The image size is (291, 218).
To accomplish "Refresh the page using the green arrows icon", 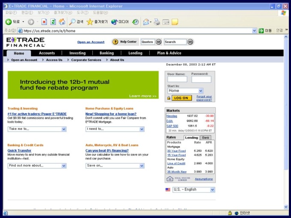I will 53,22.
